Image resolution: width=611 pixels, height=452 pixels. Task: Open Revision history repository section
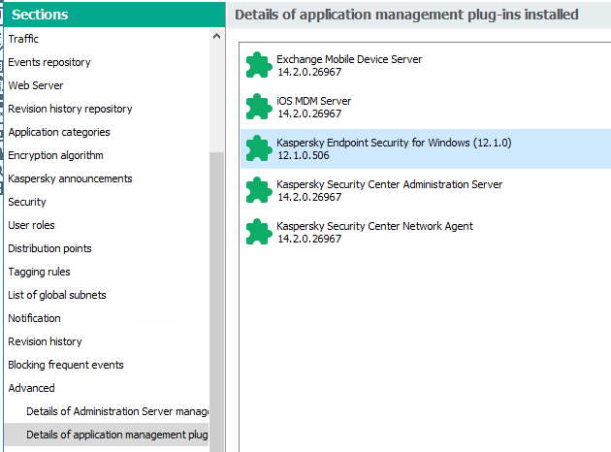pos(70,109)
